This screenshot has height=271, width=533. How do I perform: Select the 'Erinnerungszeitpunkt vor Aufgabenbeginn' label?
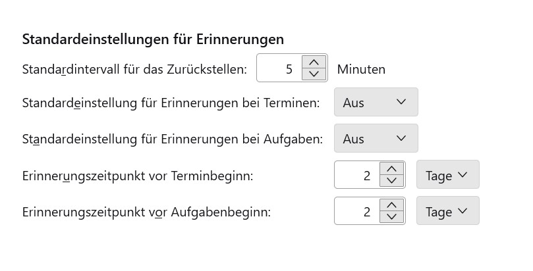pyautogui.click(x=146, y=212)
